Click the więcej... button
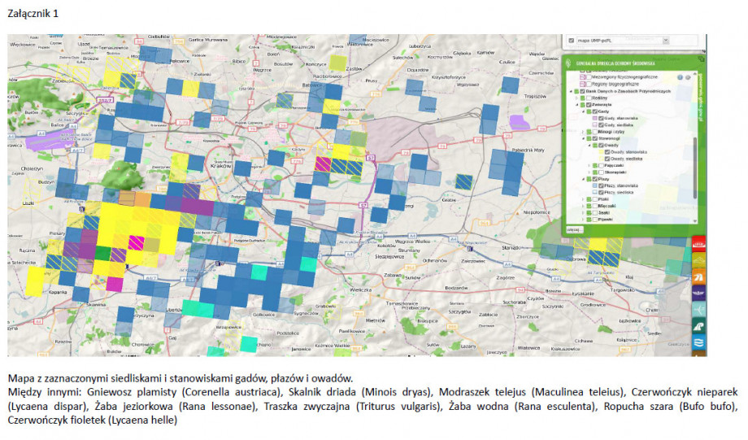This screenshot has height=440, width=748. pos(573,230)
